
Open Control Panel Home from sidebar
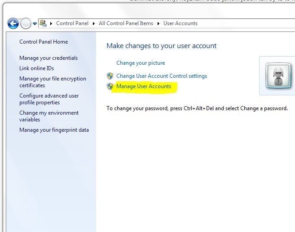44,42
